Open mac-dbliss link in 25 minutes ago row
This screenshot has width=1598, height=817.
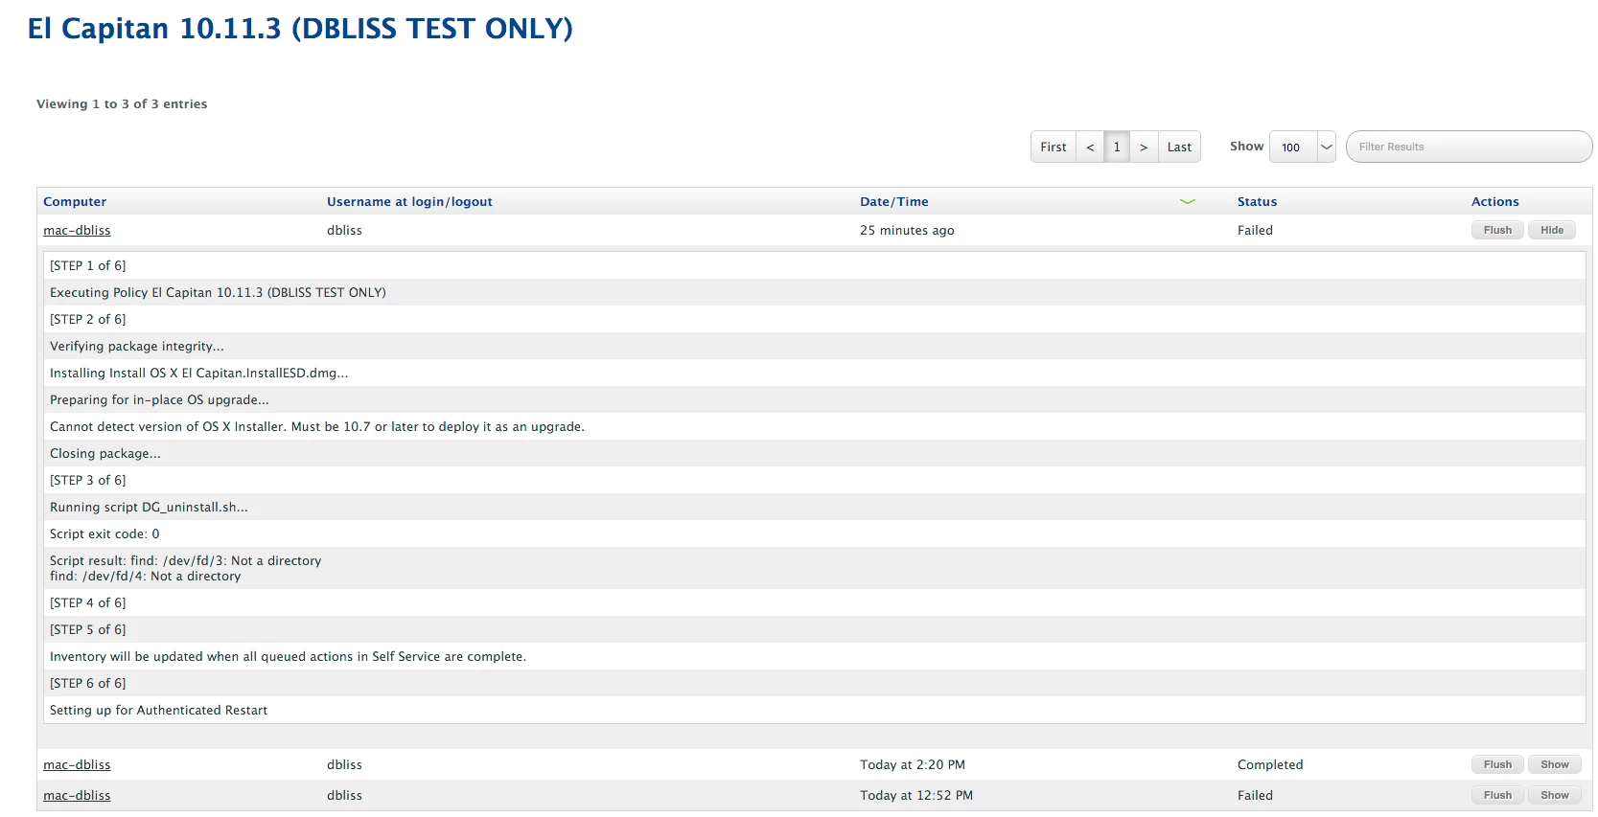pos(77,231)
